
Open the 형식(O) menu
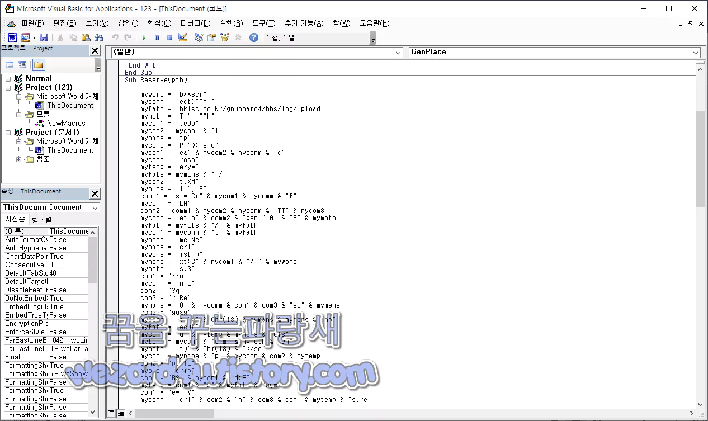159,23
